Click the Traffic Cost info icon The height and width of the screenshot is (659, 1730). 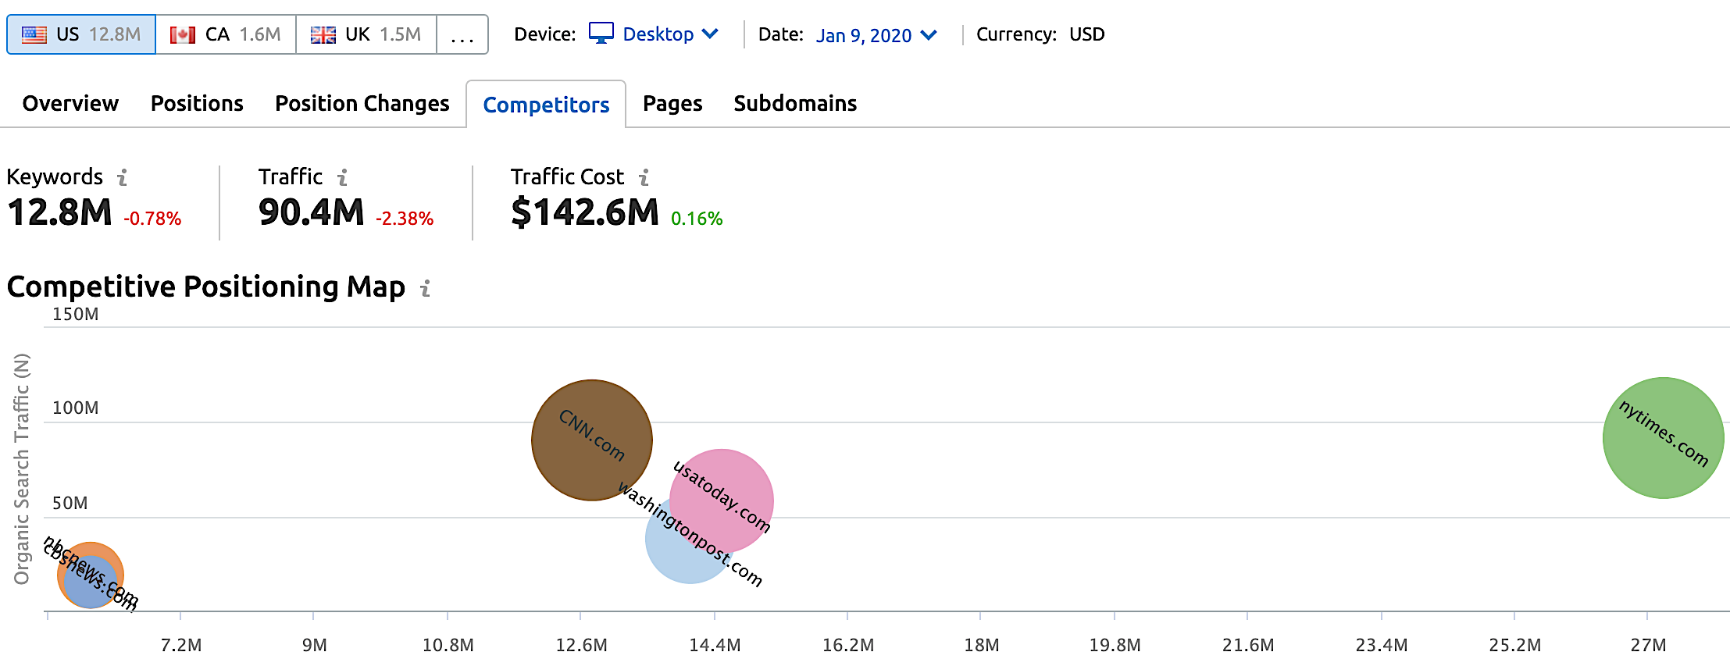click(644, 178)
